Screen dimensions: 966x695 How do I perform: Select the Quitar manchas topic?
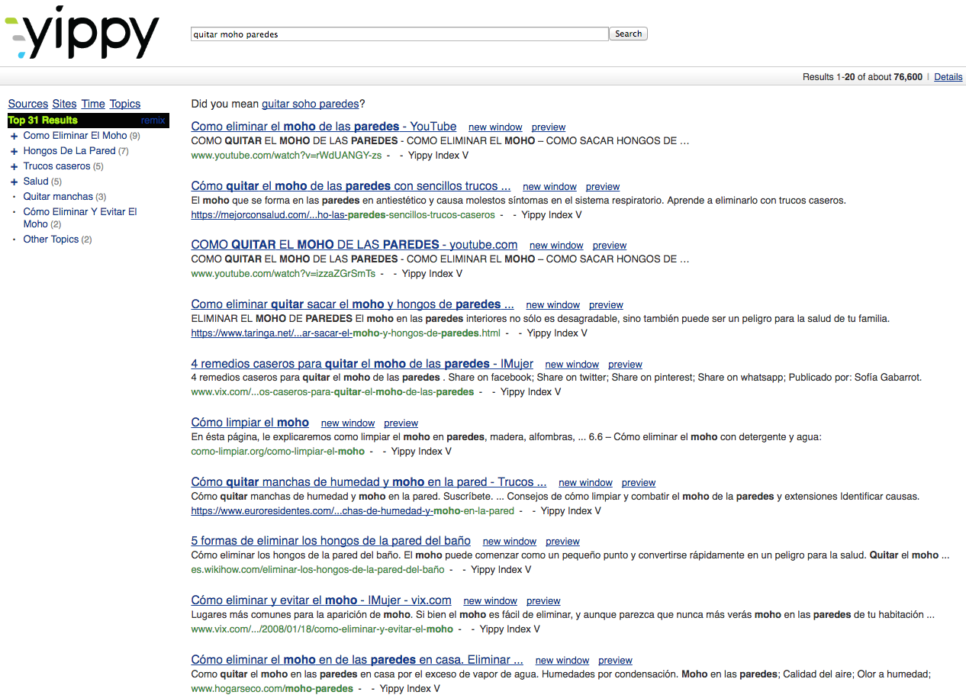pyautogui.click(x=58, y=197)
